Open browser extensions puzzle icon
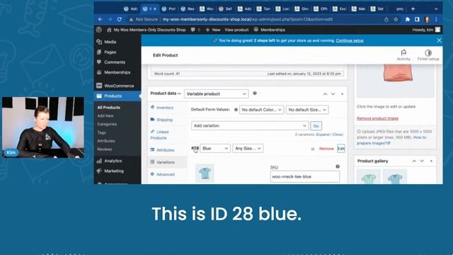This screenshot has width=453, height=255. point(408,19)
